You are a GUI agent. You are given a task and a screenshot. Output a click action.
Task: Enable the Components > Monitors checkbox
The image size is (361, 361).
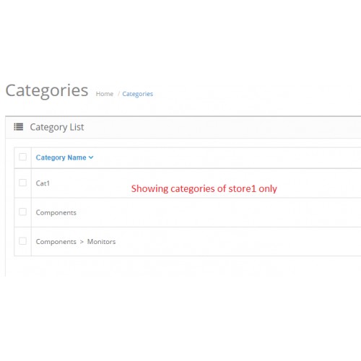[23, 241]
